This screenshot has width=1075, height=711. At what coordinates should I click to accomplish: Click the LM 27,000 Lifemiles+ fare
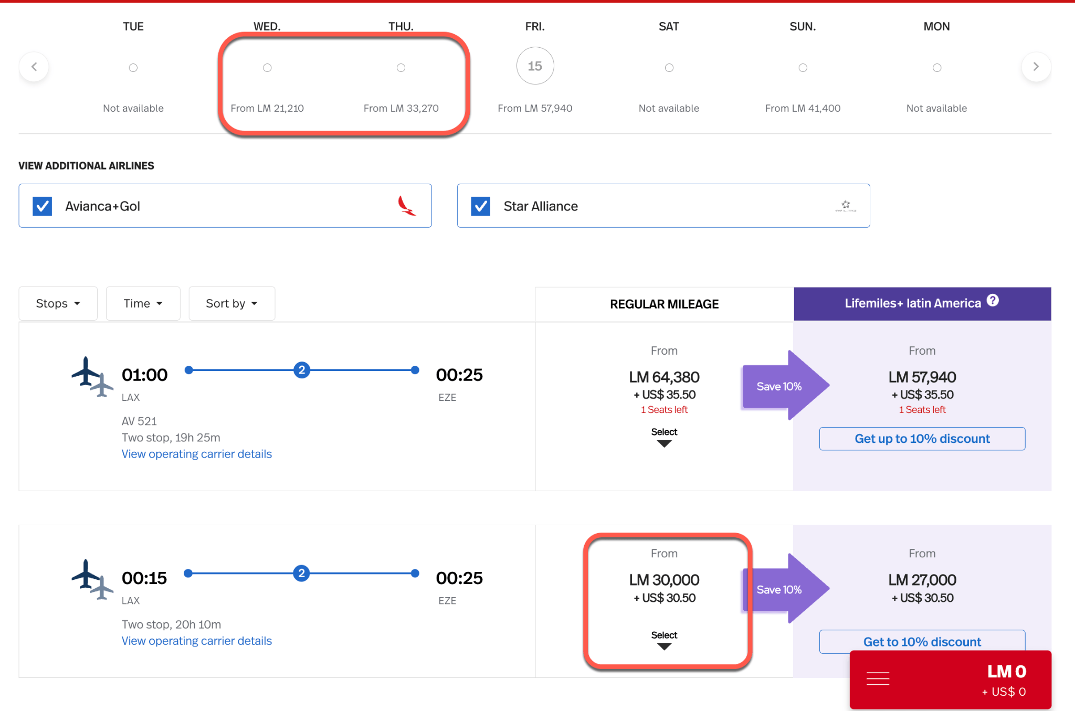click(x=922, y=580)
